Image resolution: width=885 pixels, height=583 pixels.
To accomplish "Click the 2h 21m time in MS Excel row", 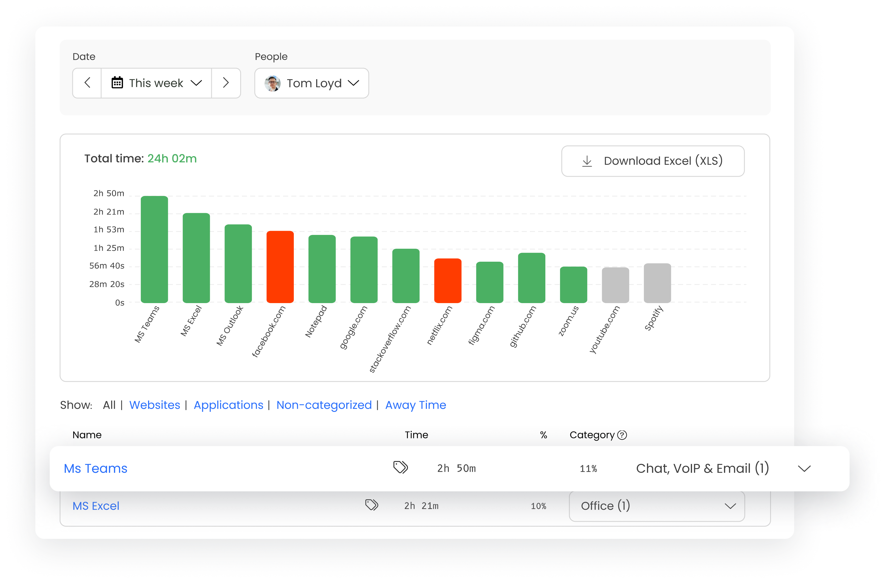I will tap(421, 506).
